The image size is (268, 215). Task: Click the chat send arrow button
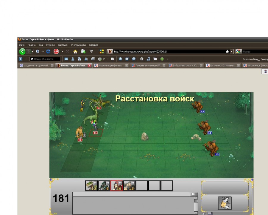[x=194, y=194]
